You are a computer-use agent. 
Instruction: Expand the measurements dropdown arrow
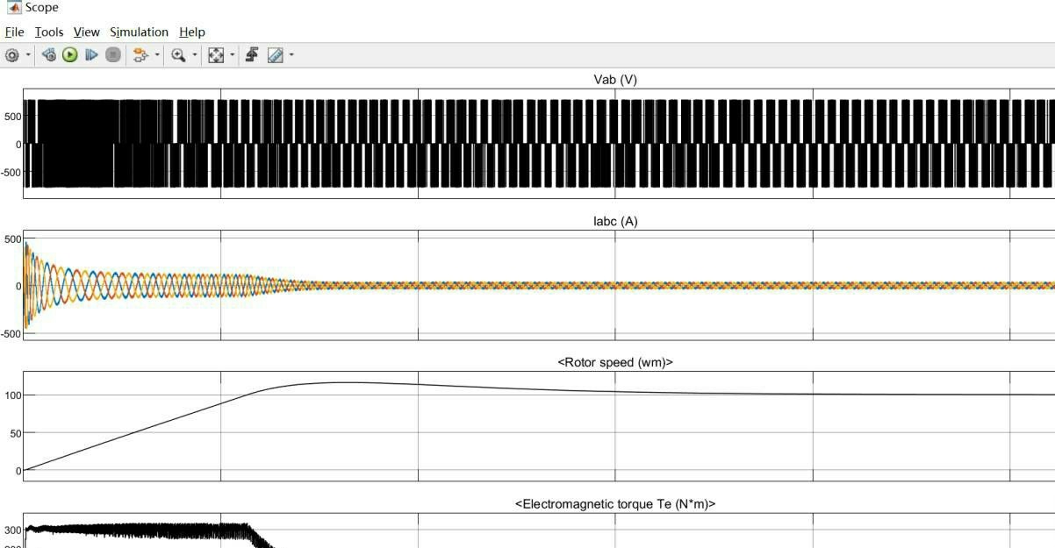291,55
